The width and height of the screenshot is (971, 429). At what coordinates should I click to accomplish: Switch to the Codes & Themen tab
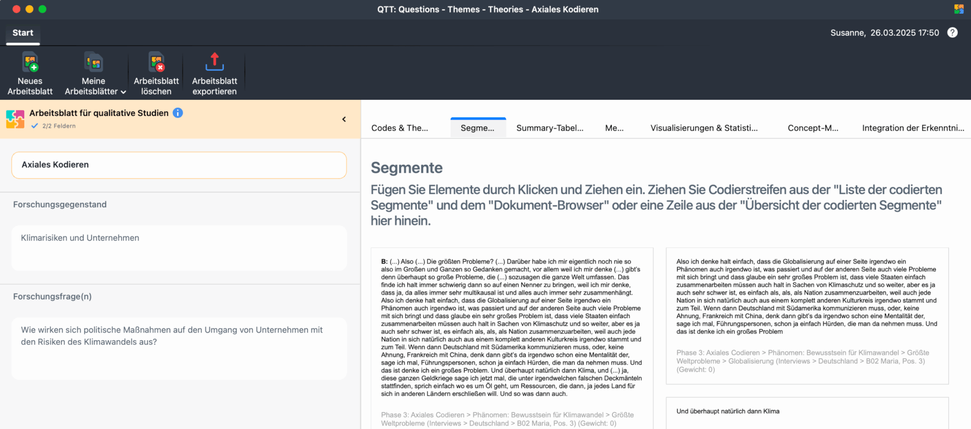tap(399, 128)
